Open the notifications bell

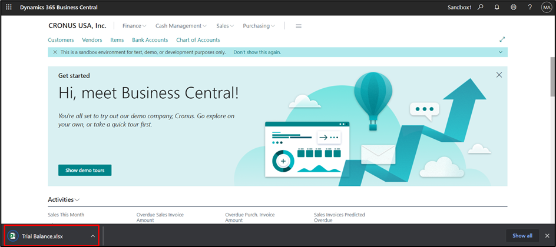[497, 7]
